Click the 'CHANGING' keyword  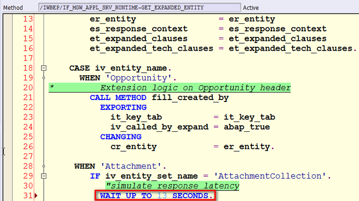[x=121, y=137]
